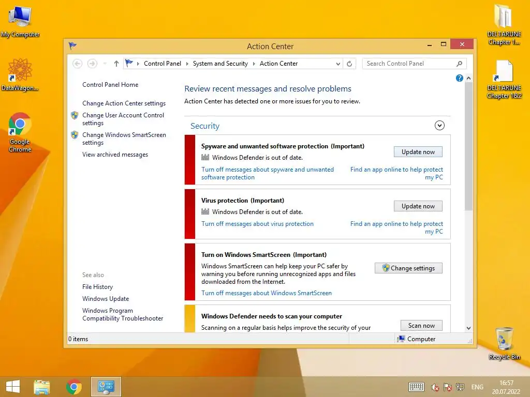This screenshot has width=530, height=397.
Task: Open DELTARUNE Chapter 1&2 shortcut
Action: point(504,79)
